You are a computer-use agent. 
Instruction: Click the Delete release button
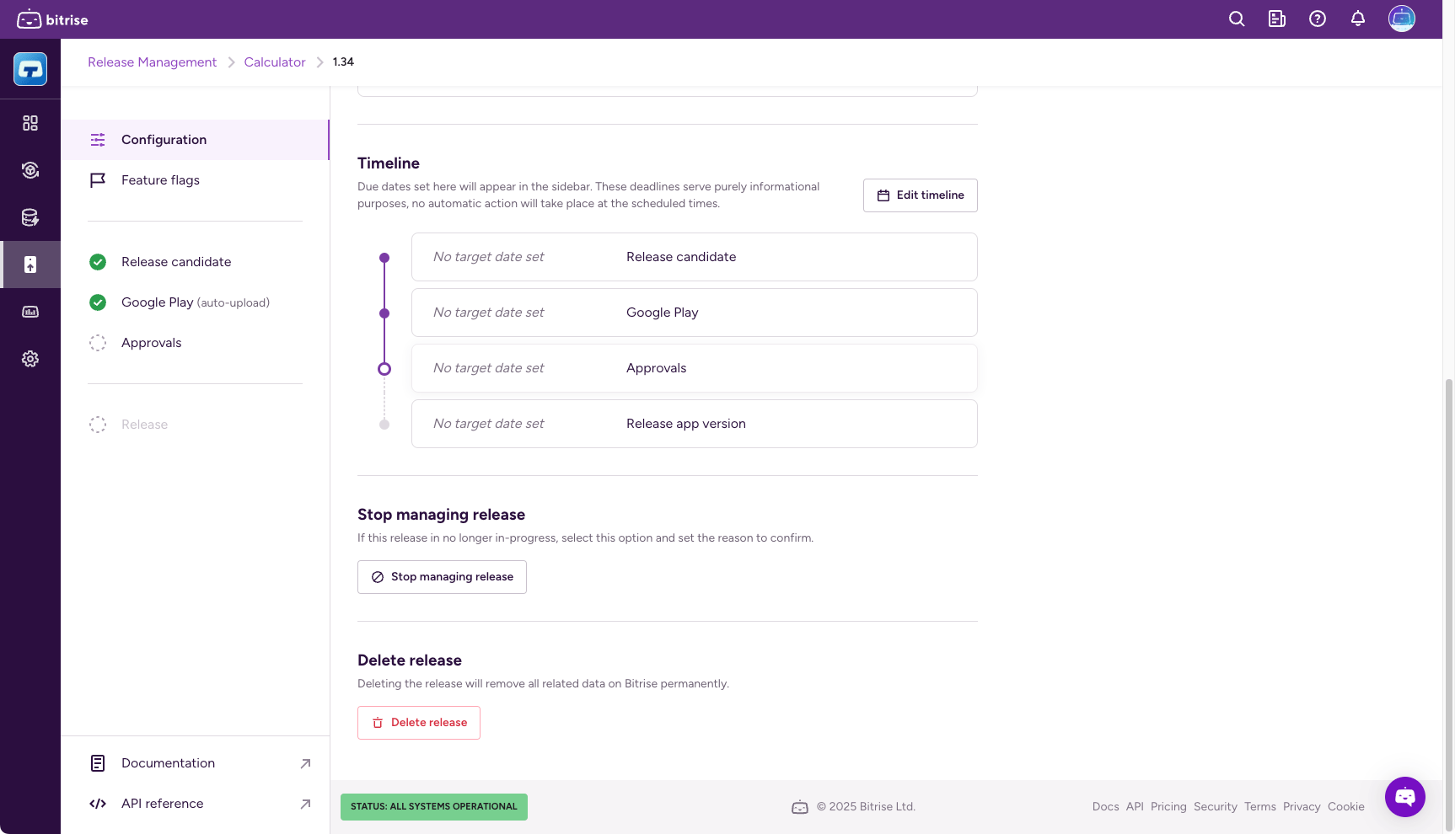coord(418,722)
